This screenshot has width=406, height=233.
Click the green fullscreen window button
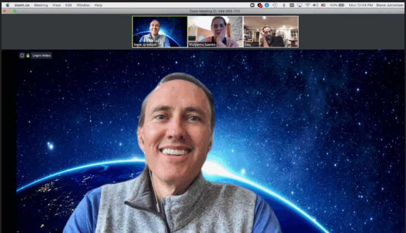tap(15, 11)
